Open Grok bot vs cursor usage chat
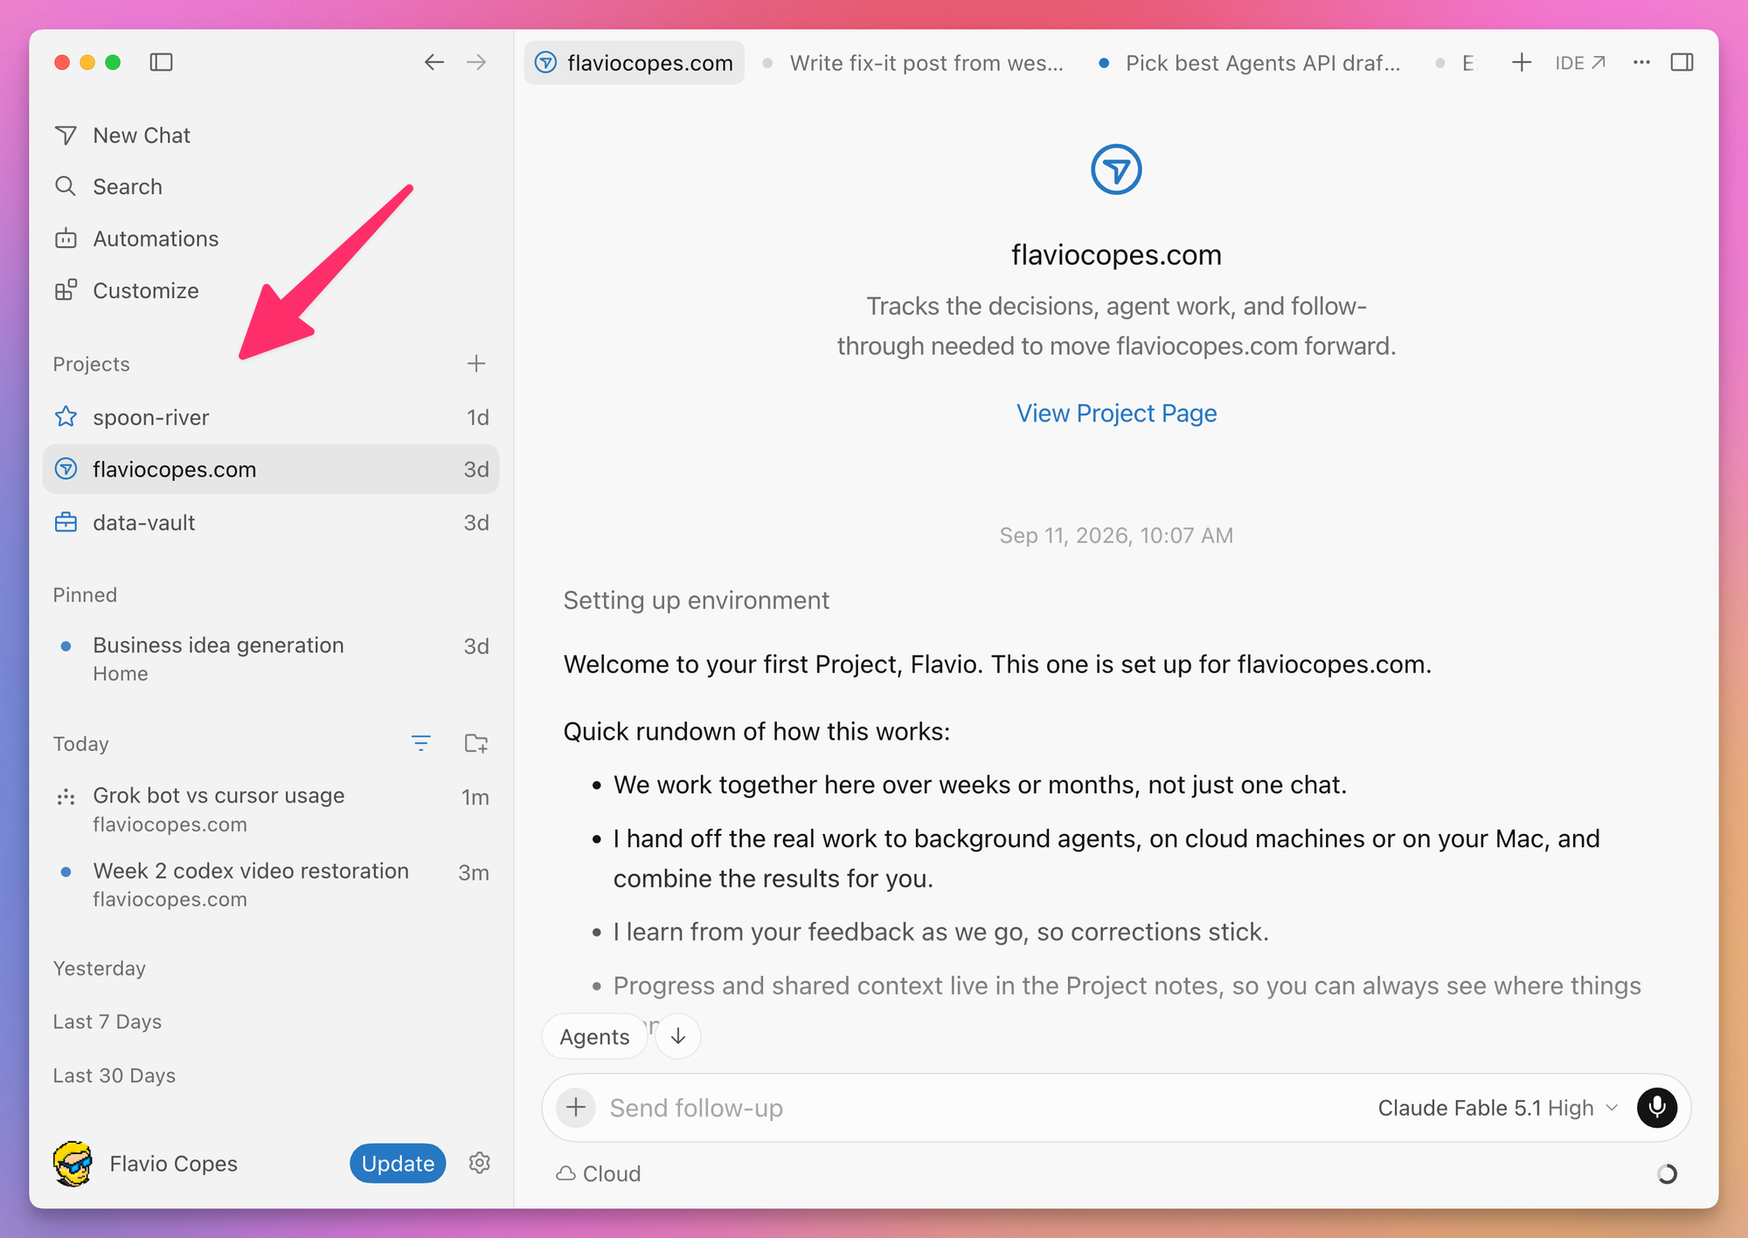 (271, 810)
